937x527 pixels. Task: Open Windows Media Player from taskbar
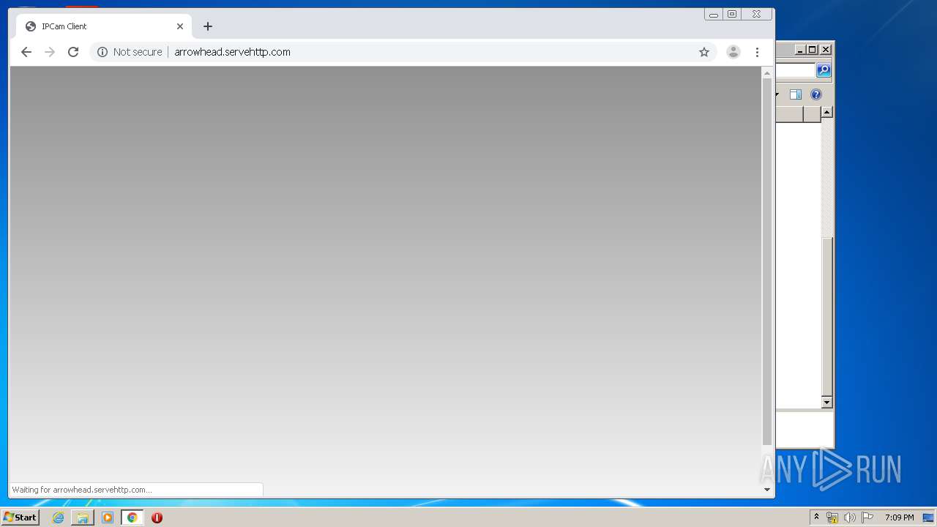[108, 517]
